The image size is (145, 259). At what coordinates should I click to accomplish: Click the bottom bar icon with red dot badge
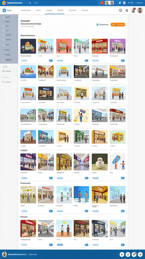134,254
